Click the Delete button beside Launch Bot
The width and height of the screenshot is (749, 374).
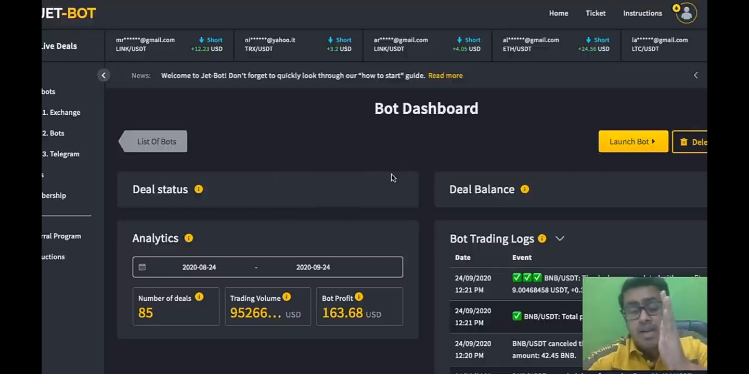click(x=690, y=142)
